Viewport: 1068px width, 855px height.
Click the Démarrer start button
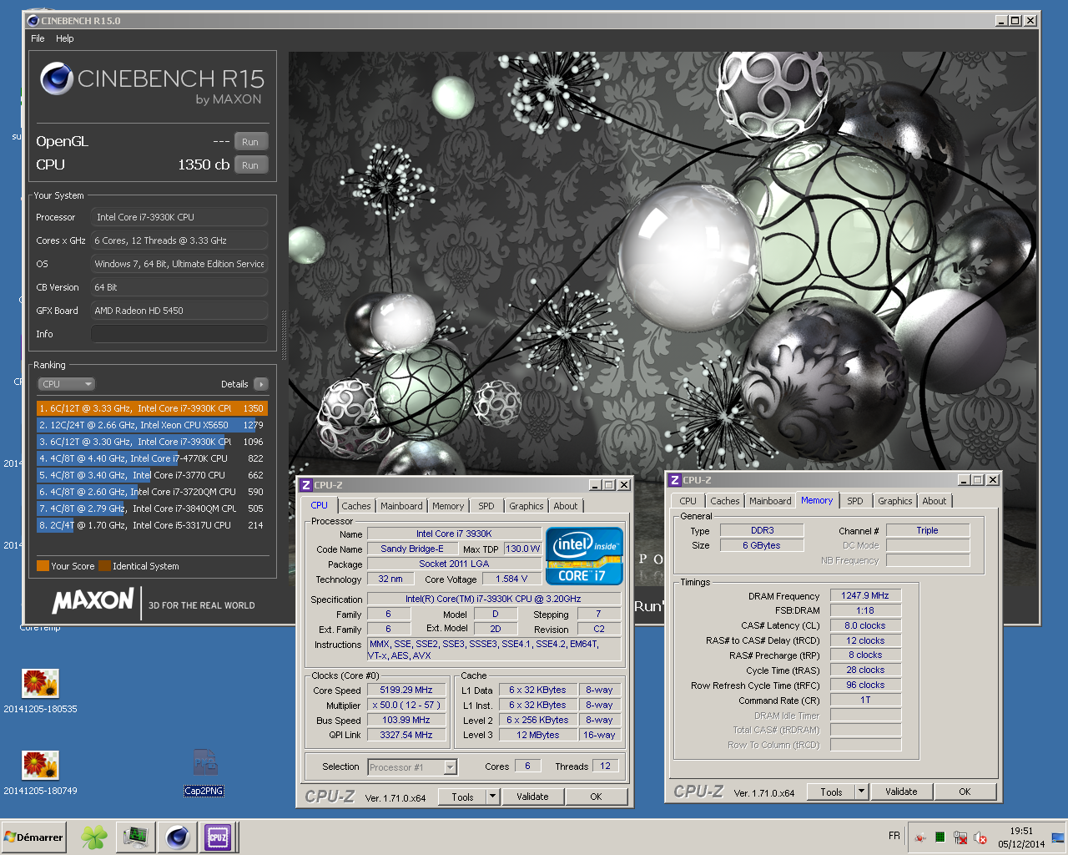33,837
